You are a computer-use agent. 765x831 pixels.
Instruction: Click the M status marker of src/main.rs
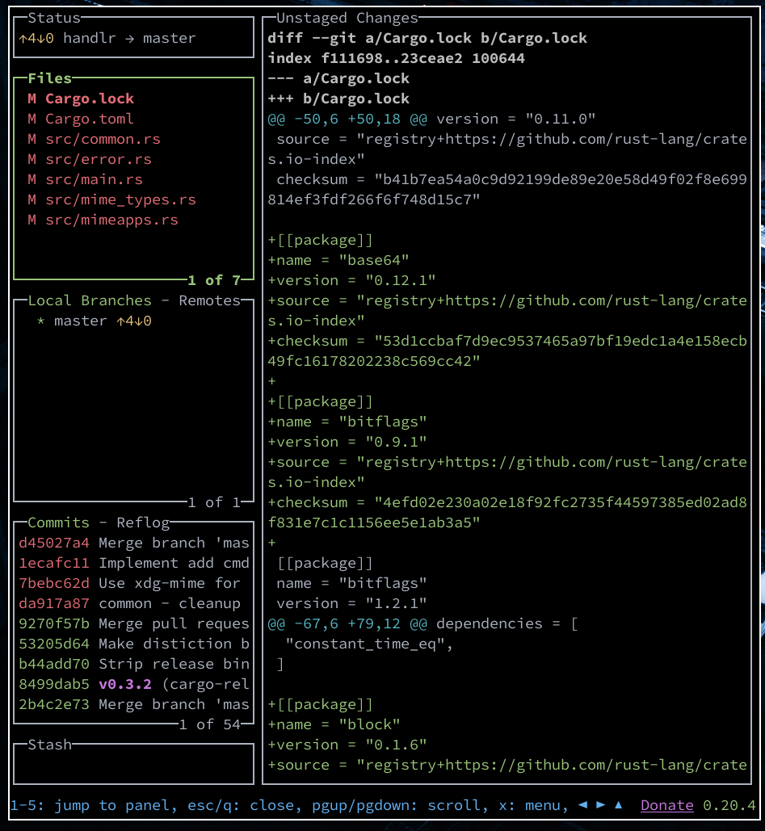(x=32, y=179)
